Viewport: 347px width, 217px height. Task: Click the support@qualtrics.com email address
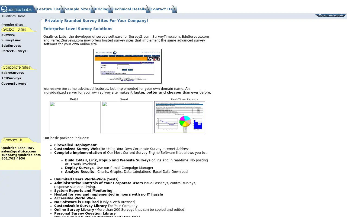click(x=21, y=155)
